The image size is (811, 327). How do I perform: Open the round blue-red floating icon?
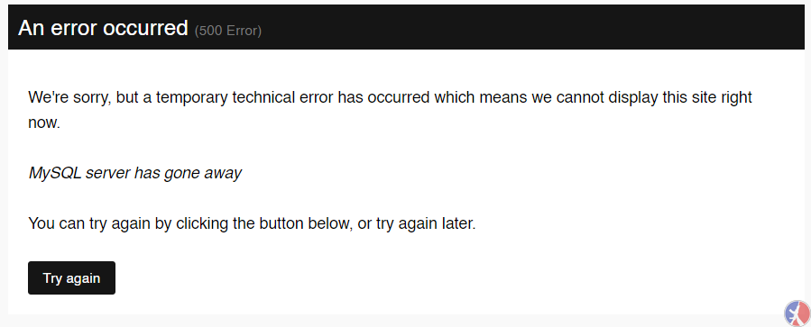[797, 313]
